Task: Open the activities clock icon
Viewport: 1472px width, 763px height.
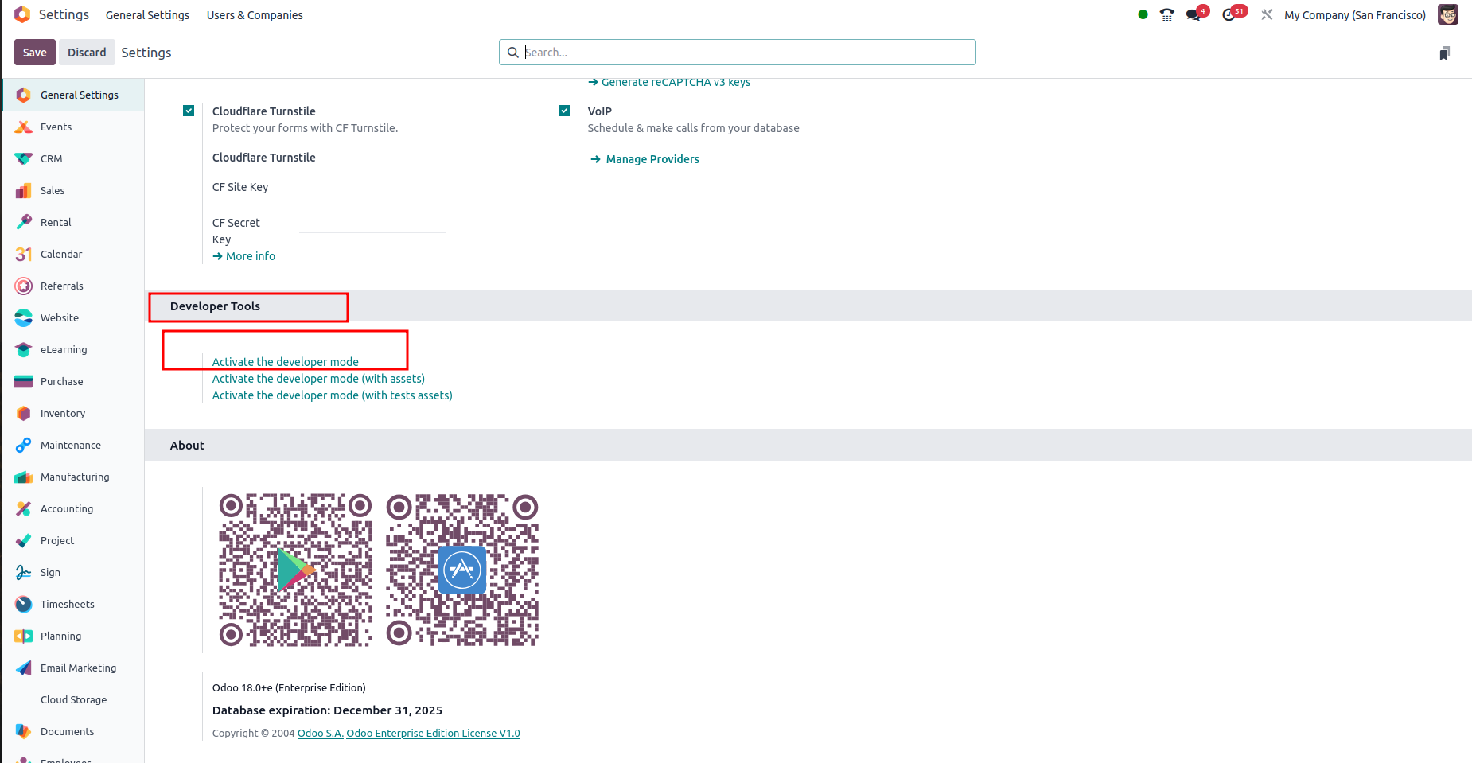Action: click(x=1229, y=14)
